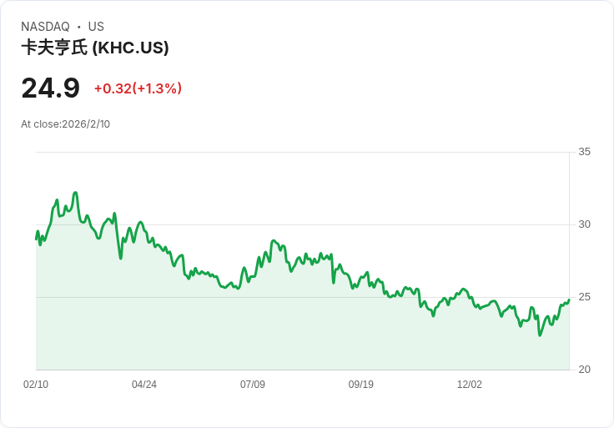The height and width of the screenshot is (428, 614).
Task: Click the July peak on the price line
Action: pyautogui.click(x=274, y=241)
